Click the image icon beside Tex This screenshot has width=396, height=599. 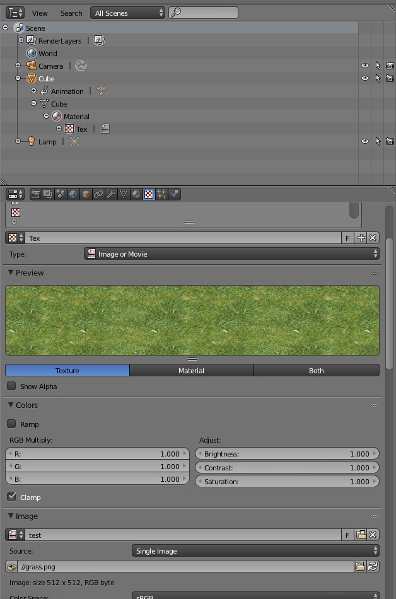[x=105, y=129]
